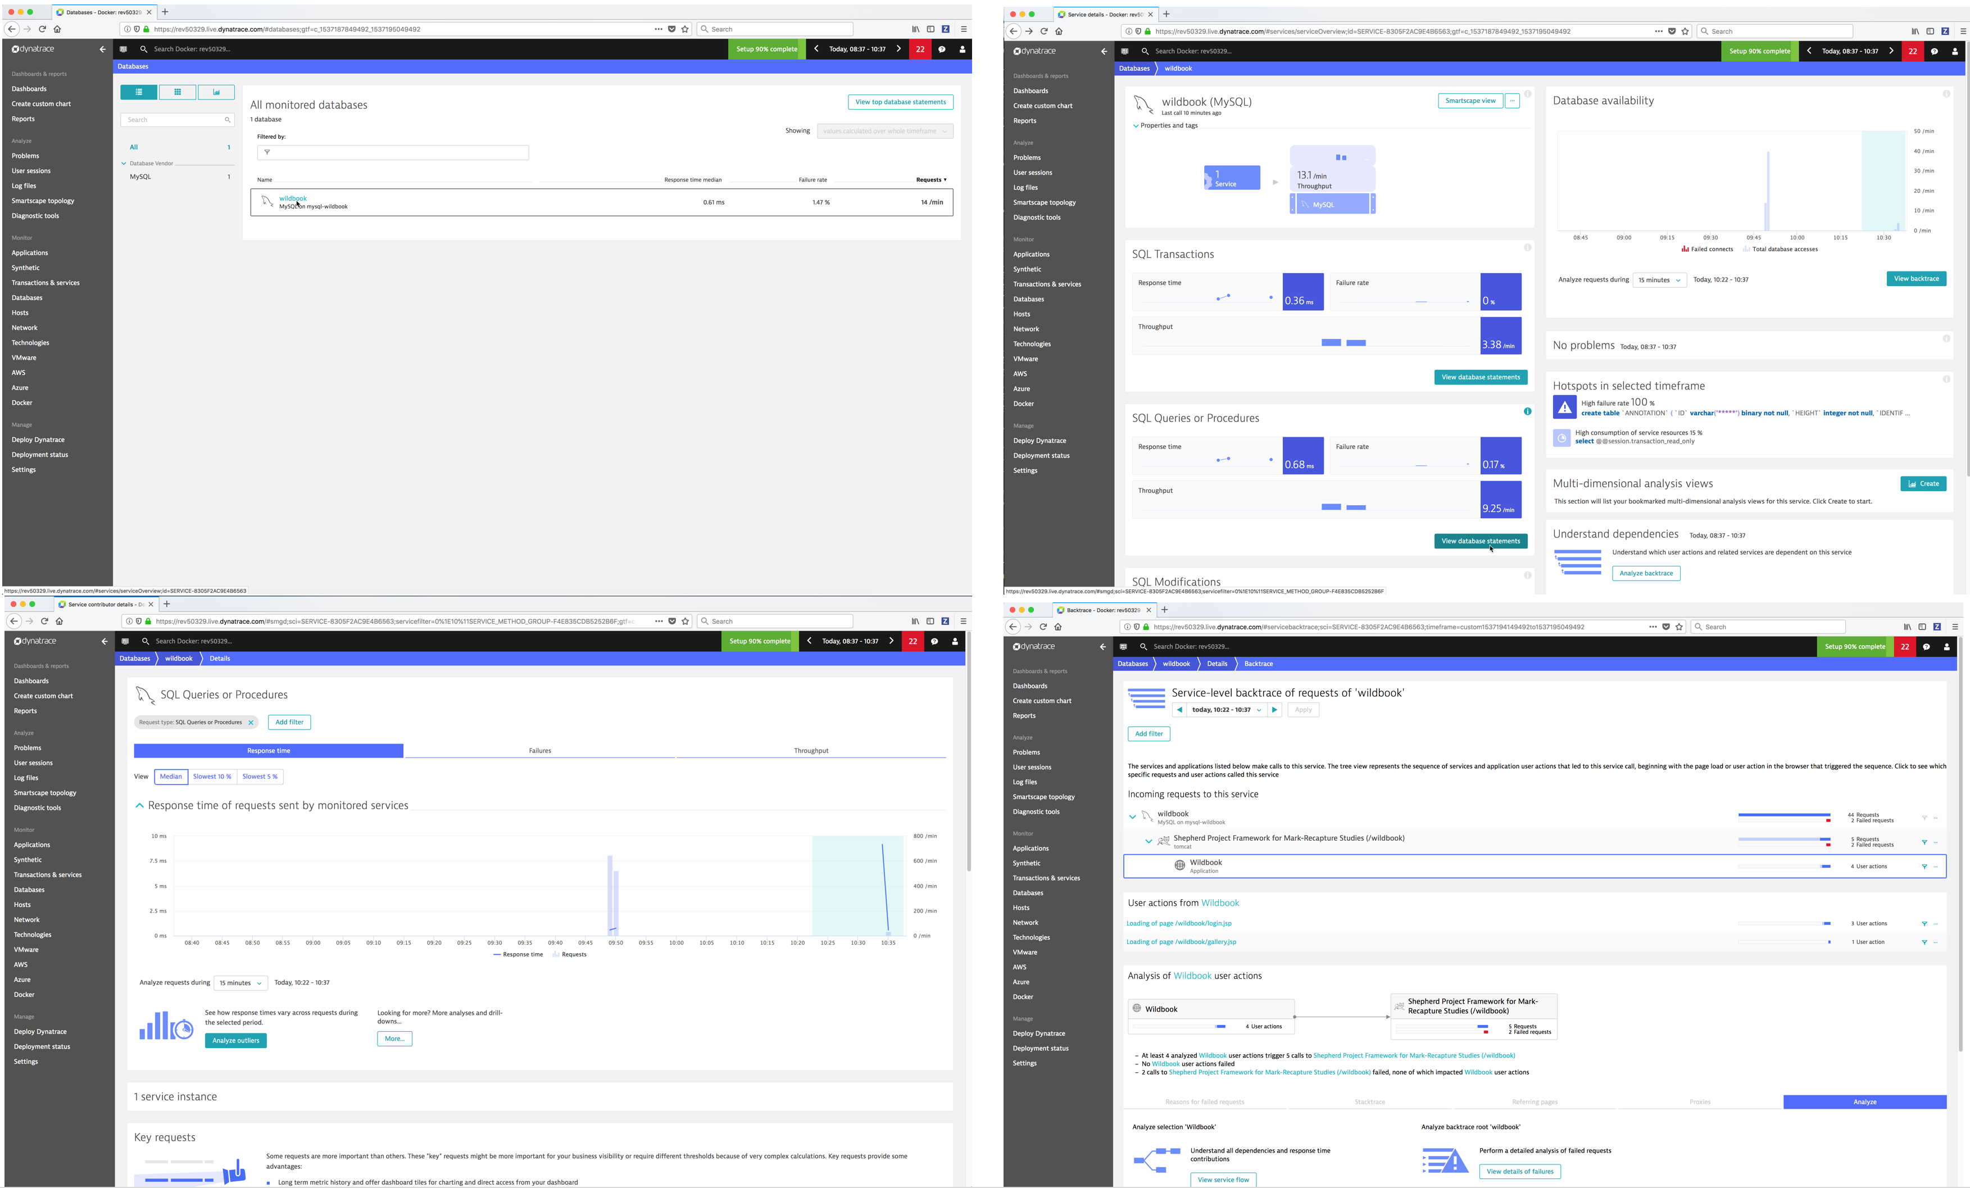Click dashboard menu icon in Databases window top bar
1970x1188 pixels.
(x=123, y=49)
